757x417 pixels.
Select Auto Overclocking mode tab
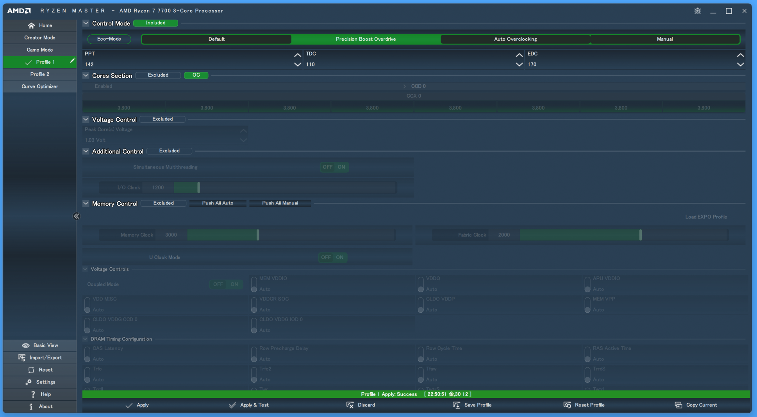point(515,39)
